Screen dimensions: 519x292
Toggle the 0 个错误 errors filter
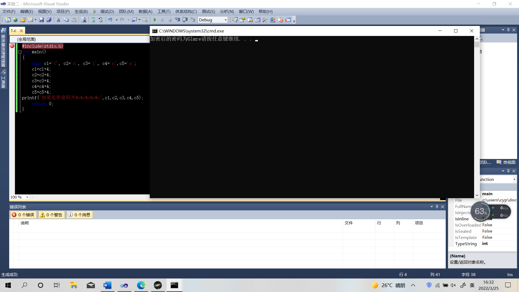tap(23, 215)
